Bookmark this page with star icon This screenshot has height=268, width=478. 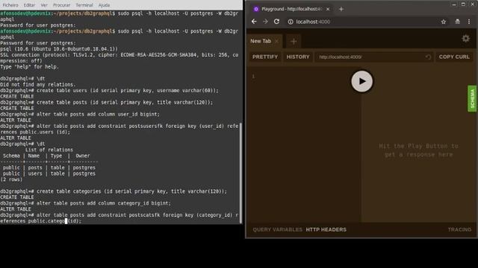point(443,22)
